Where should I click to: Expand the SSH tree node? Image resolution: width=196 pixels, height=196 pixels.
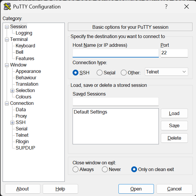click(12, 123)
